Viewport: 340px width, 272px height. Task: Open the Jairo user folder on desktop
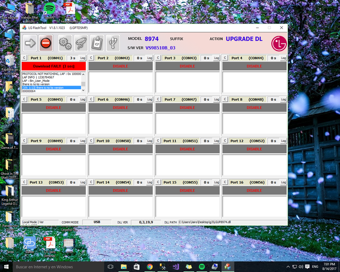(x=10, y=89)
